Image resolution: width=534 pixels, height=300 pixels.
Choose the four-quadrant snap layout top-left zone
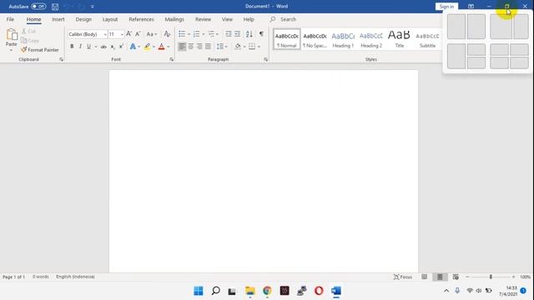[499, 50]
